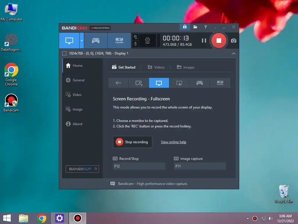Open Recycle Bin on desktop

pos(283,194)
